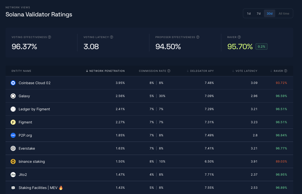Open Staking Facilities | MEV validator

point(41,188)
